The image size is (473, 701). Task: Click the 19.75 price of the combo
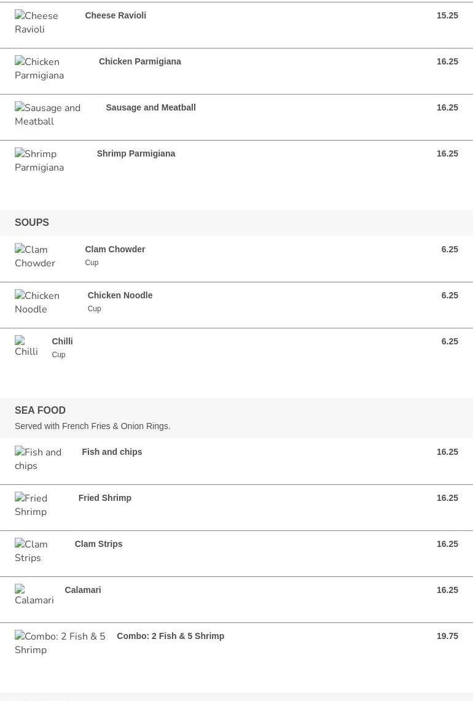pos(447,636)
